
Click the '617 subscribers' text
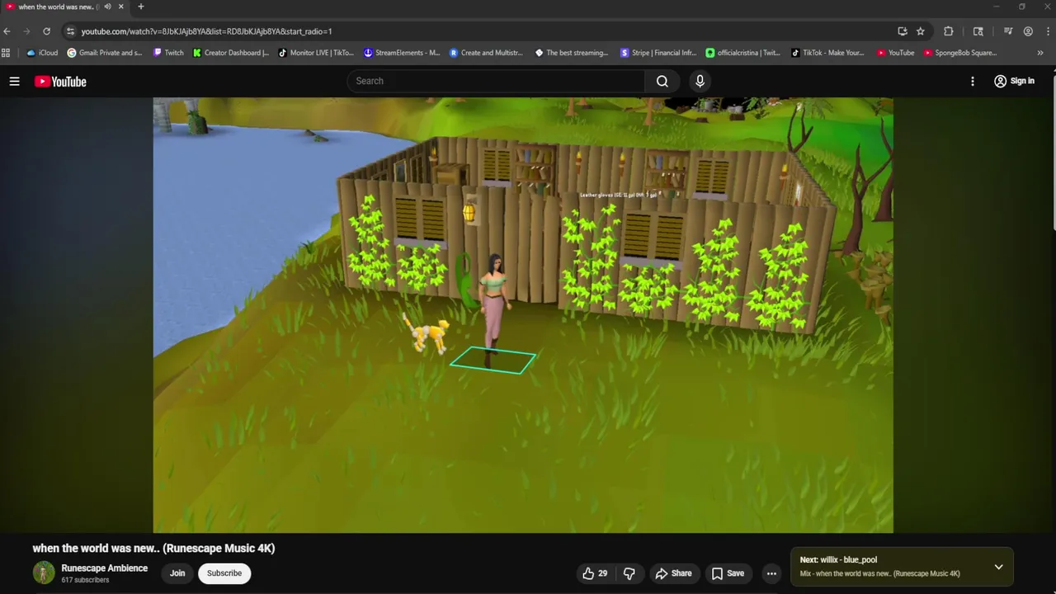click(x=85, y=580)
